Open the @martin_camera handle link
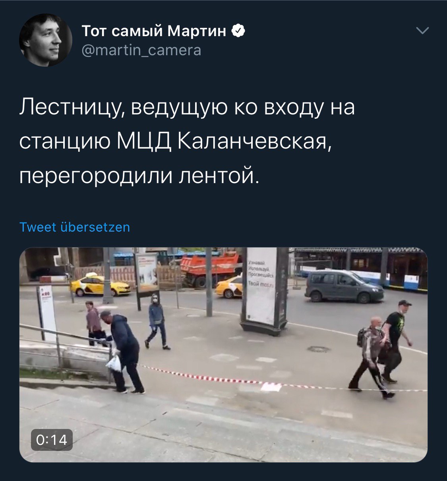 pyautogui.click(x=141, y=50)
